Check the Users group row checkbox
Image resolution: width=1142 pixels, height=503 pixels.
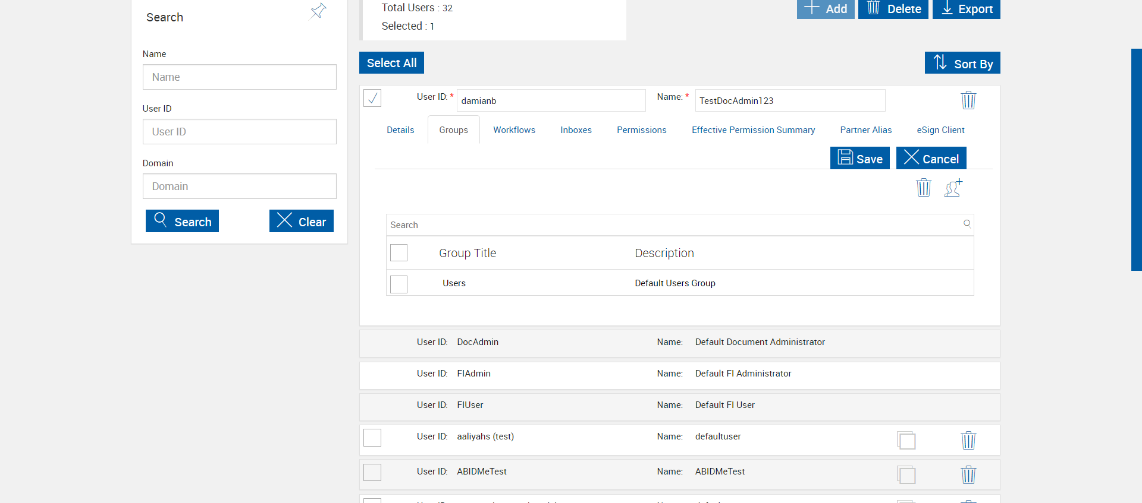[x=399, y=284]
